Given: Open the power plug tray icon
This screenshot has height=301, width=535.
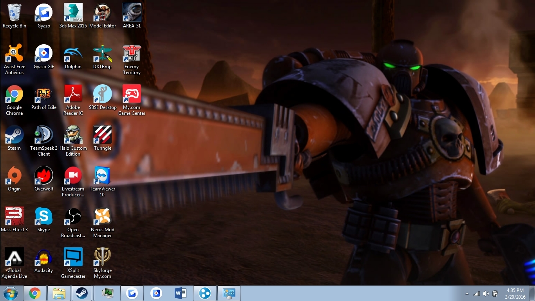Looking at the screenshot, I should click(x=495, y=294).
